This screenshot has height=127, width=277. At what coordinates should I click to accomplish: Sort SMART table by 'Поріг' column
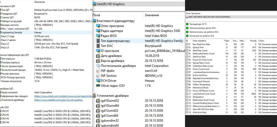click(x=227, y=41)
